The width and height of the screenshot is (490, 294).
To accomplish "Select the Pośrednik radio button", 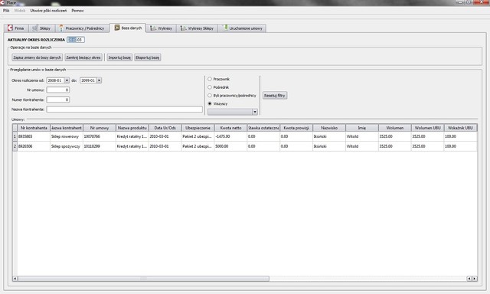I will [x=210, y=87].
